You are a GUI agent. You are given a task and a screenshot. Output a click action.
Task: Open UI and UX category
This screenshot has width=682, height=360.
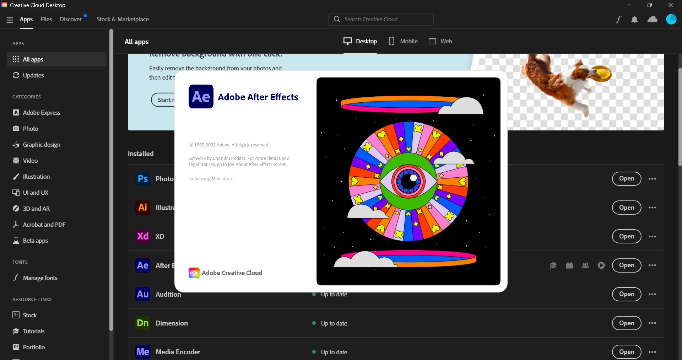tap(57, 193)
